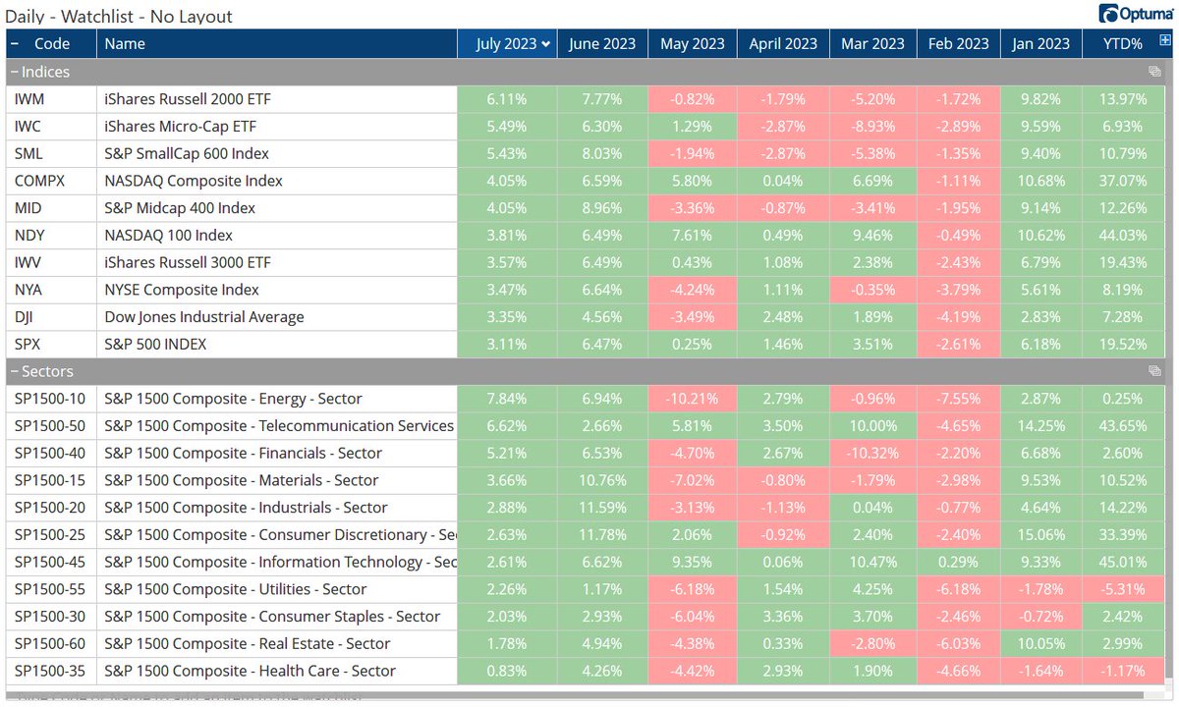This screenshot has width=1179, height=707.
Task: Collapse the Indices group
Action: 13,71
